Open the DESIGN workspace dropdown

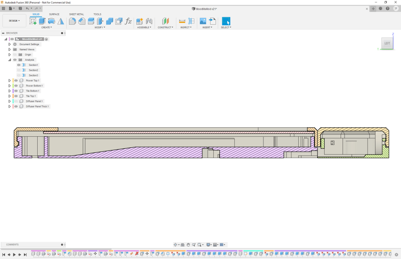pos(15,21)
